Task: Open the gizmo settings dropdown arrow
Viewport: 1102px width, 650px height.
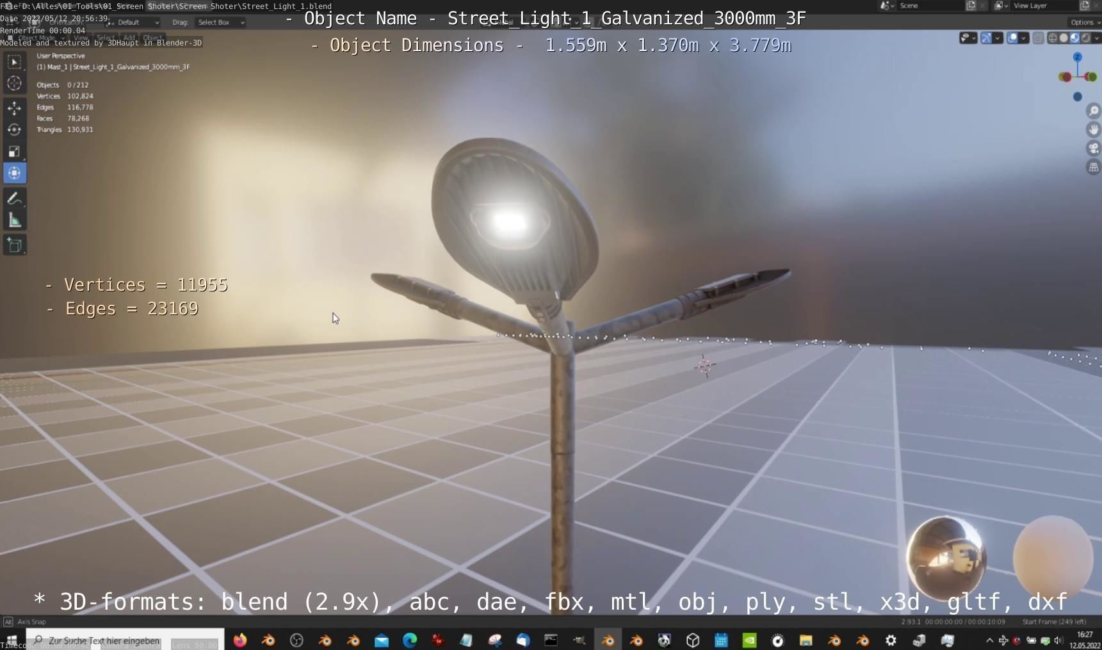Action: click(997, 38)
